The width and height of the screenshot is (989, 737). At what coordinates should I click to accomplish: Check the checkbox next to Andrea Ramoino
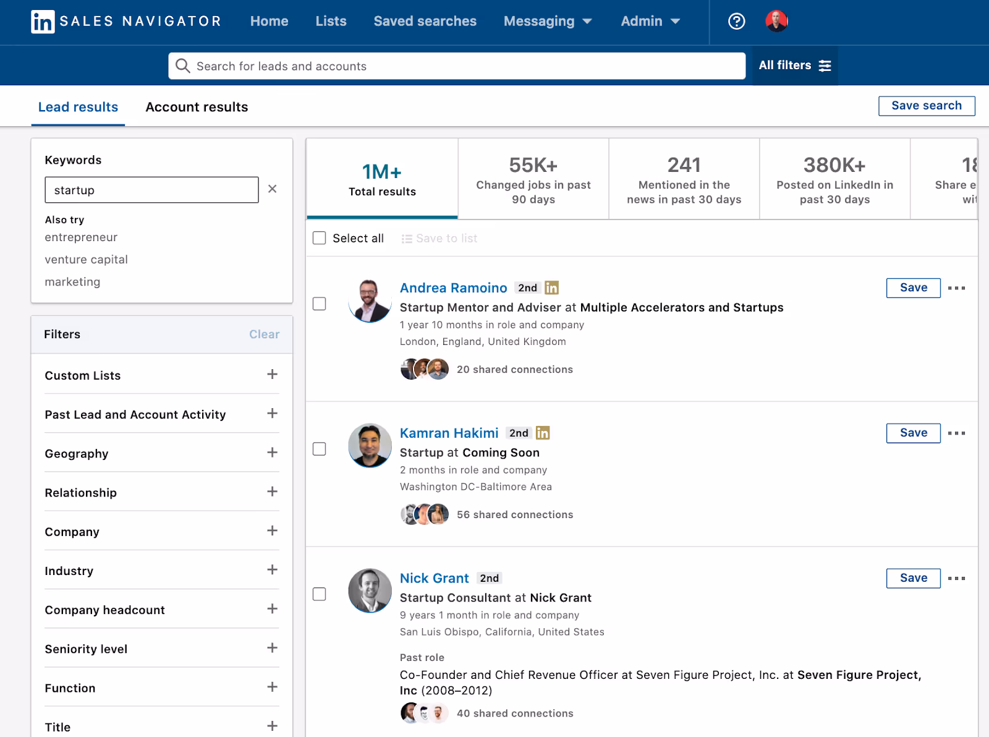(x=320, y=304)
